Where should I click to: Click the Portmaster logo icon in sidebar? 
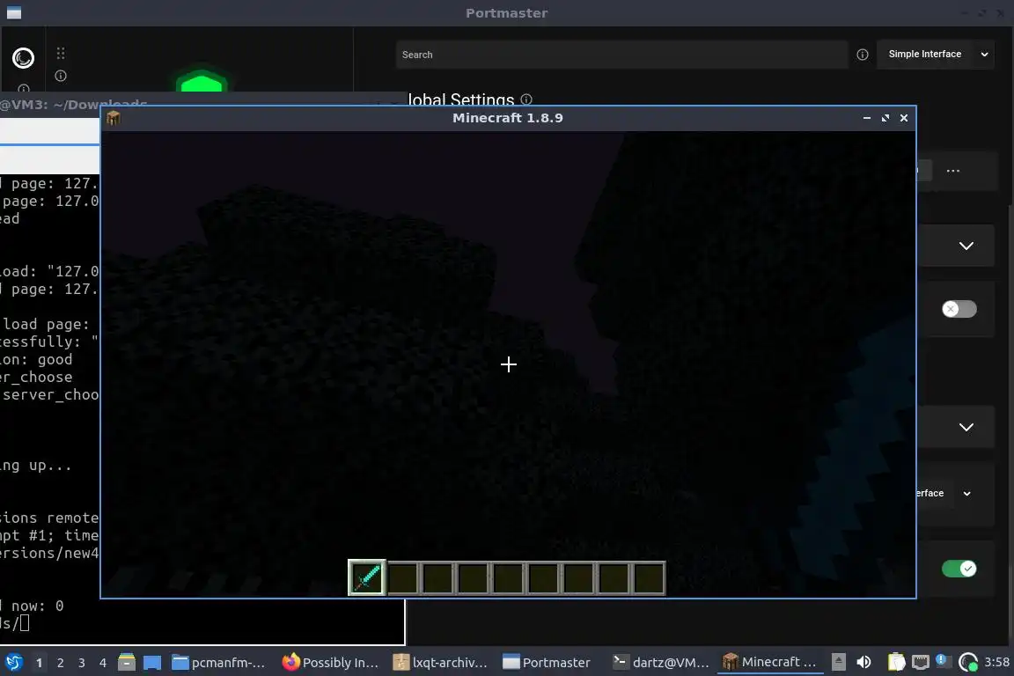(x=23, y=58)
